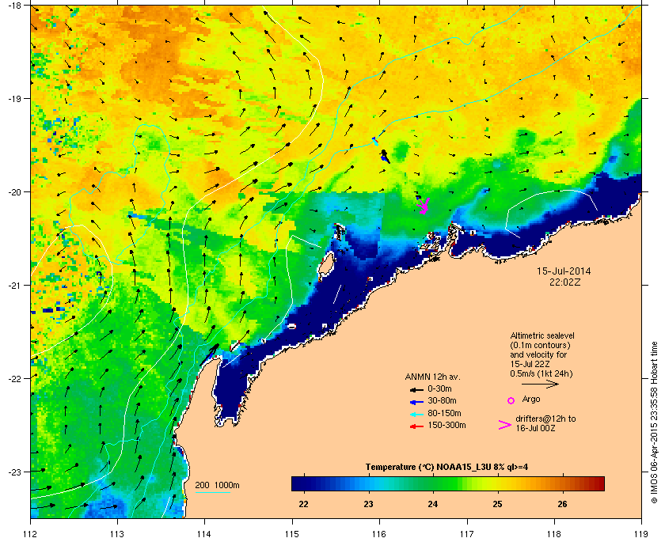Click the cyan 80-150m legend arrow

(416, 415)
